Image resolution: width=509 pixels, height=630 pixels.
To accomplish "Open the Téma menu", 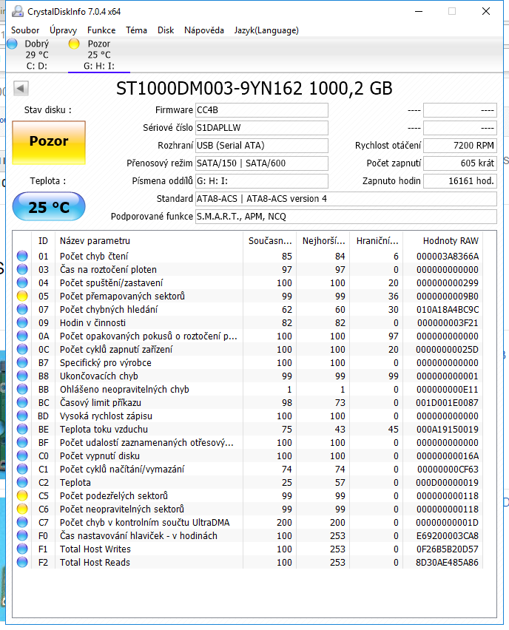I will 136,30.
